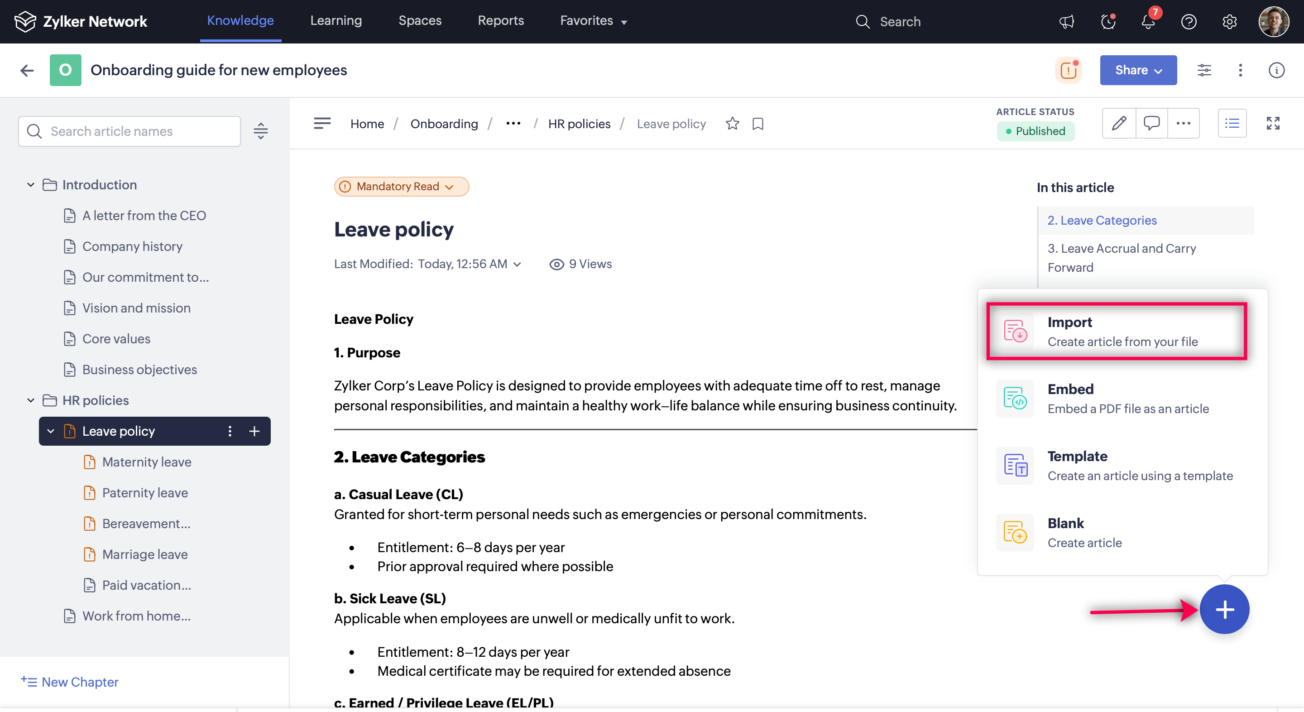Collapse the Introduction chapter

point(30,185)
